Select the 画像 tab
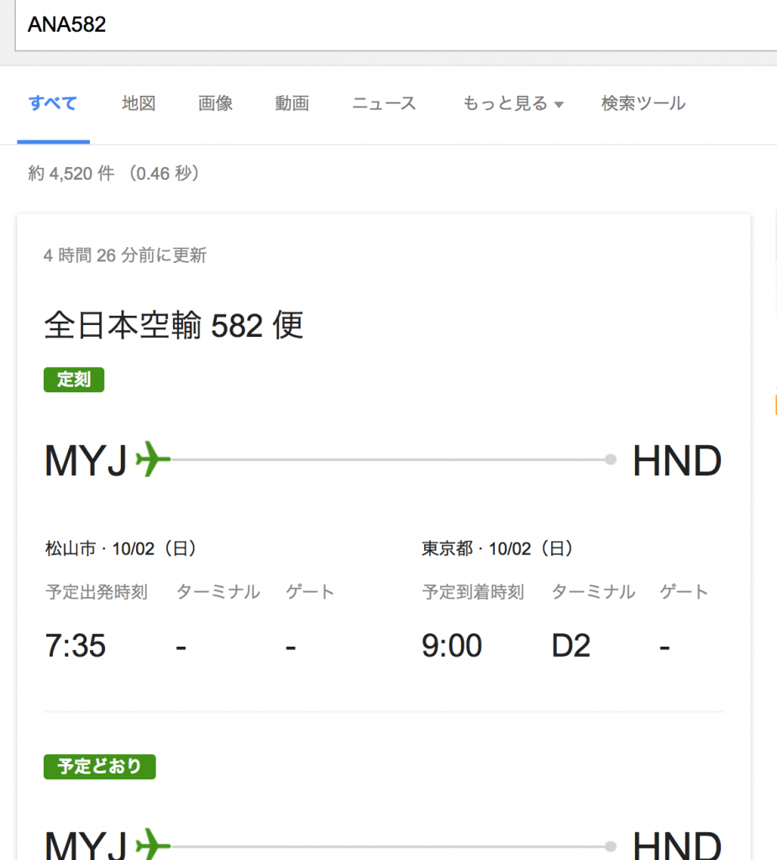 pyautogui.click(x=215, y=104)
